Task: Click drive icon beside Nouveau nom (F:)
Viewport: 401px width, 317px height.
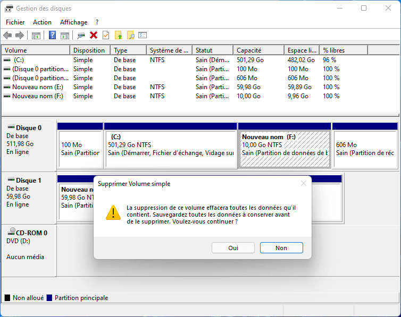Action: coord(7,96)
